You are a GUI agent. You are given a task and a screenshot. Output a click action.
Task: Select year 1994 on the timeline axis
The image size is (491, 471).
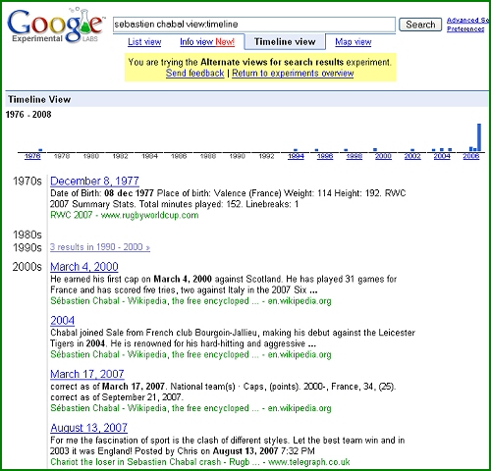(x=296, y=156)
